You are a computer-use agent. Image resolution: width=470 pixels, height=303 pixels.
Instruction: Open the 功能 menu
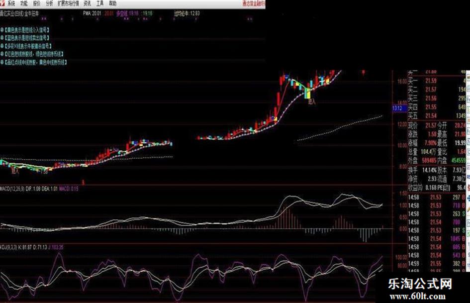(x=24, y=3)
